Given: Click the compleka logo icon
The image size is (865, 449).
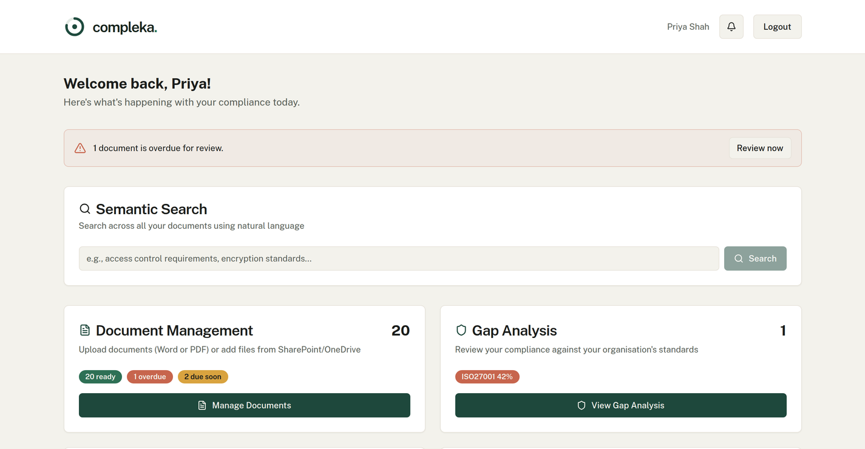Looking at the screenshot, I should (75, 27).
